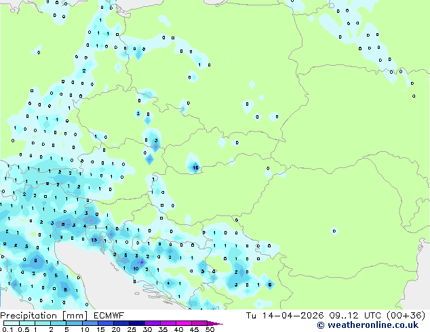Select the 1–2 mm legend swatch

click(43, 323)
